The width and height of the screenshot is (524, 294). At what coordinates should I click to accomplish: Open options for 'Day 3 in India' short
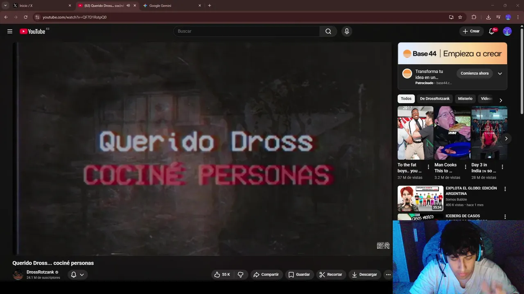click(502, 167)
